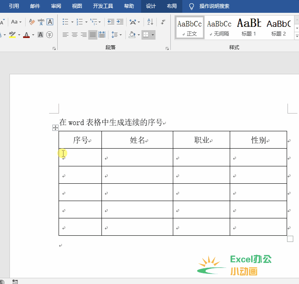Expand the Numbering library dropdown arrow

pos(86,22)
